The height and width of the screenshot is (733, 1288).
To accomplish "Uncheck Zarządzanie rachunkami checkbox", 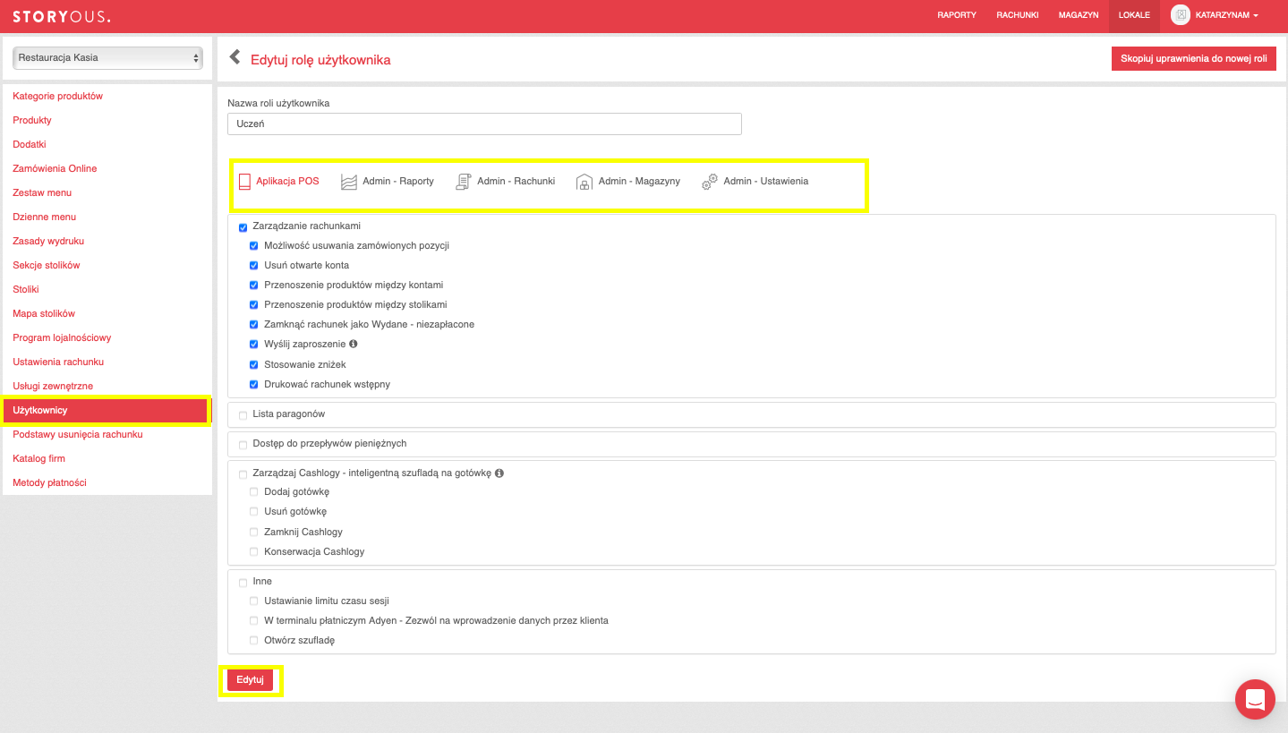I will (x=243, y=227).
